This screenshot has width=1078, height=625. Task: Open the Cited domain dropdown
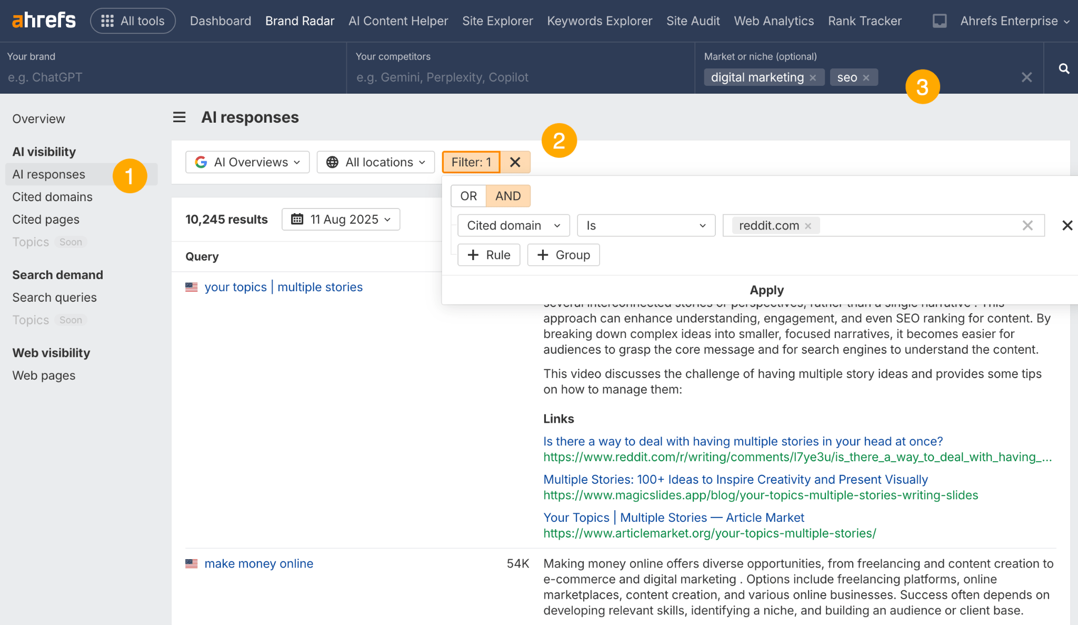tap(513, 225)
